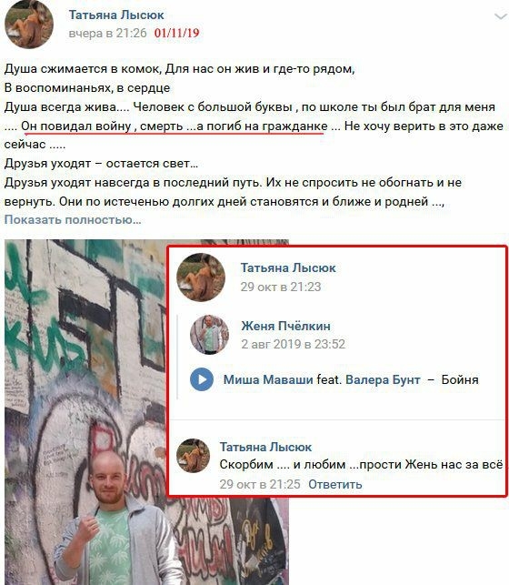Click the Татьяна Лысюк avatar in the inset repost
Screen dimensions: 509x585
pyautogui.click(x=201, y=277)
